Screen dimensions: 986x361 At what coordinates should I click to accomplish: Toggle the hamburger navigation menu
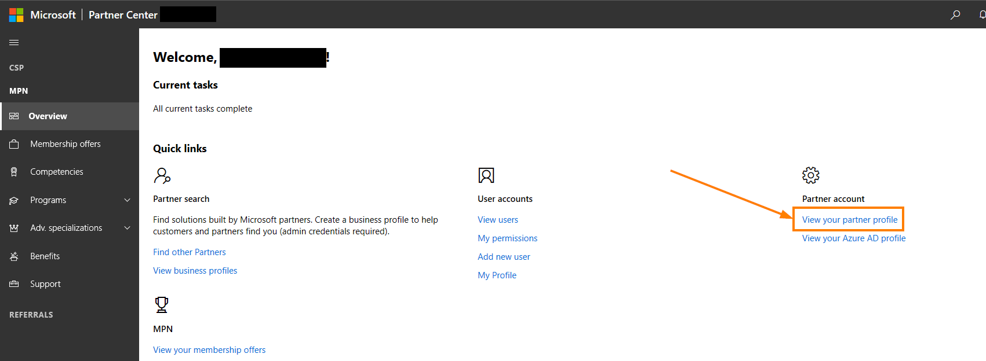[14, 42]
